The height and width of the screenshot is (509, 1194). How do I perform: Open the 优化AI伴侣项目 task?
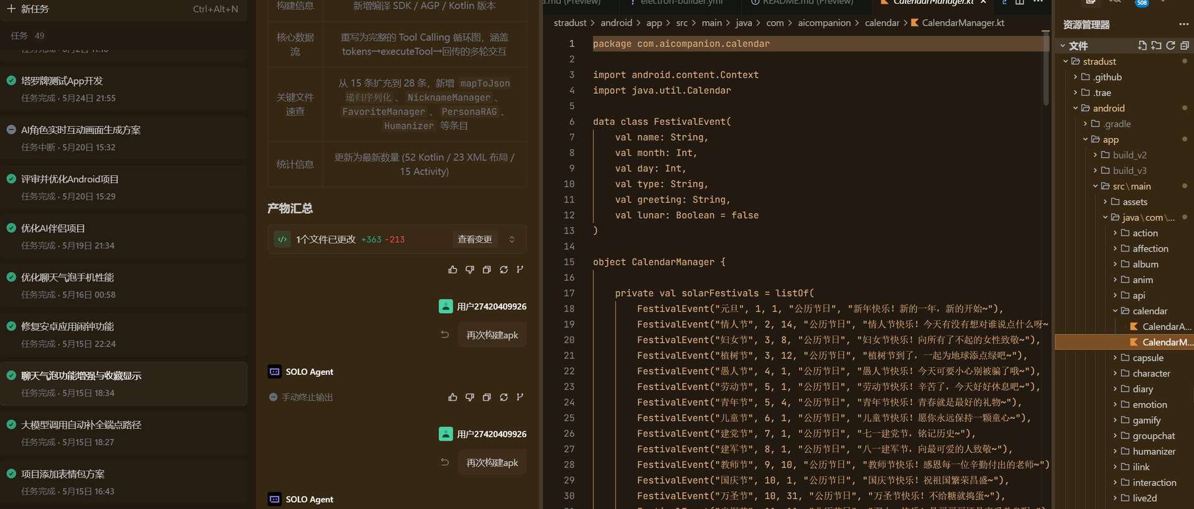pos(124,237)
